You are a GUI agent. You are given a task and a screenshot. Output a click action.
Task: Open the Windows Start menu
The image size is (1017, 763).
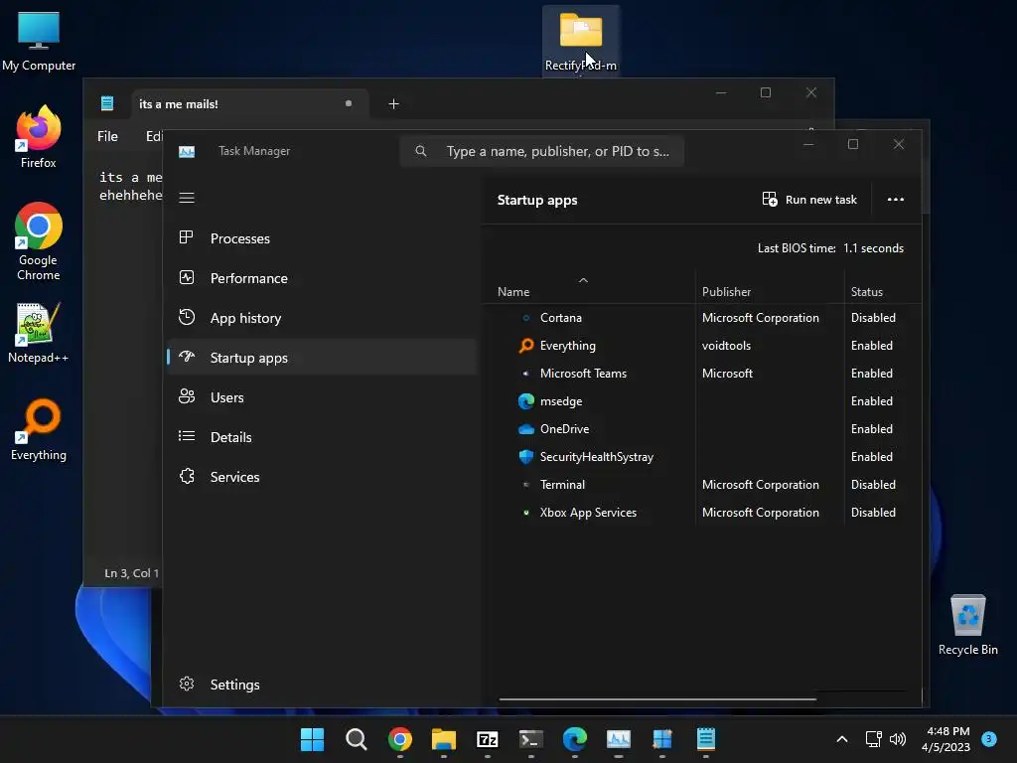312,739
